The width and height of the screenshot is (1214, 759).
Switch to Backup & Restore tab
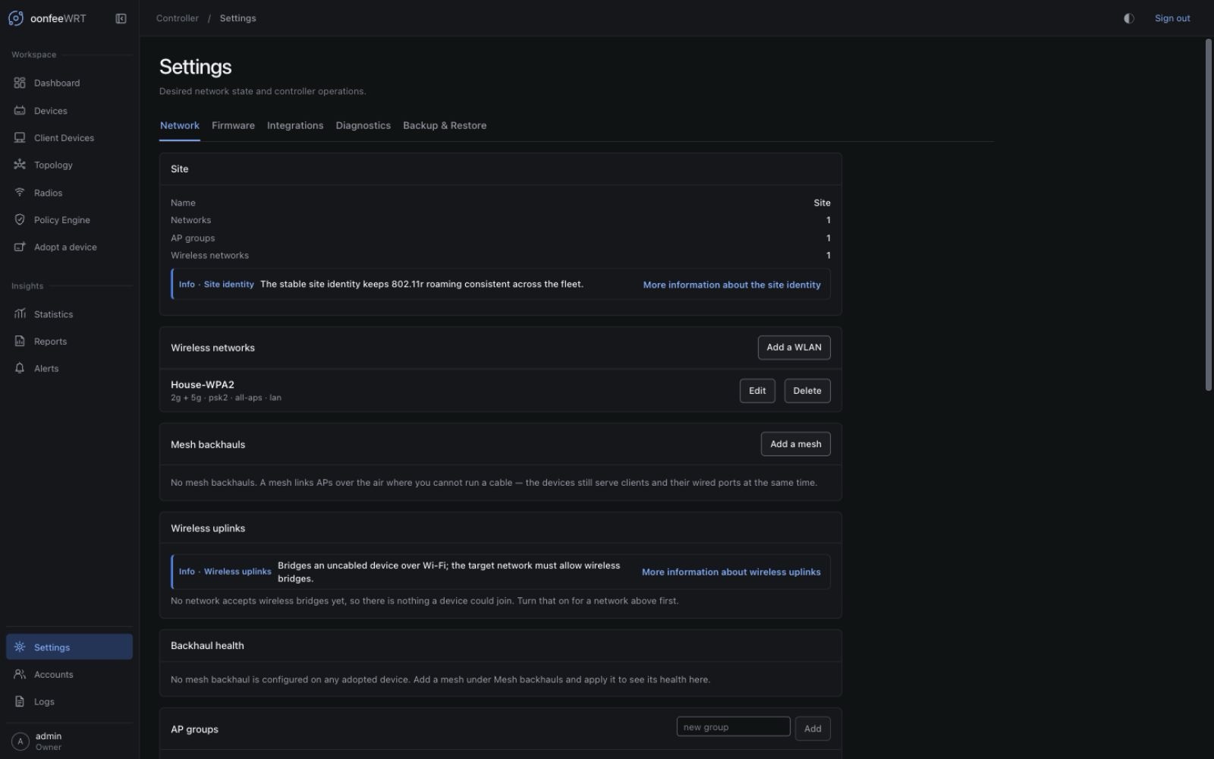pos(445,126)
